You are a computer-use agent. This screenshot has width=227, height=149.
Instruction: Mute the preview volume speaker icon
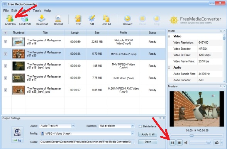pyautogui.click(x=186, y=142)
